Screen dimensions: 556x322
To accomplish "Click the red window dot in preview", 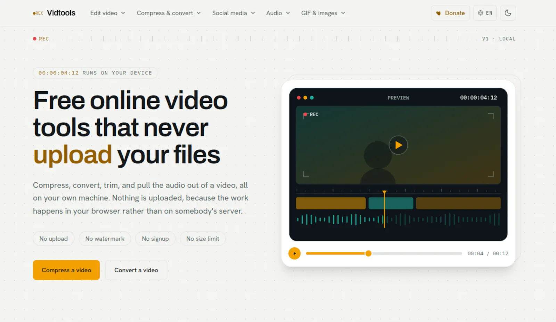I will tap(299, 98).
